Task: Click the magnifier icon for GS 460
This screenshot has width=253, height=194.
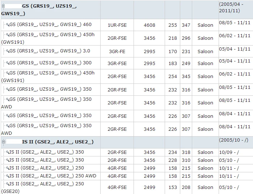Action: coord(8,25)
